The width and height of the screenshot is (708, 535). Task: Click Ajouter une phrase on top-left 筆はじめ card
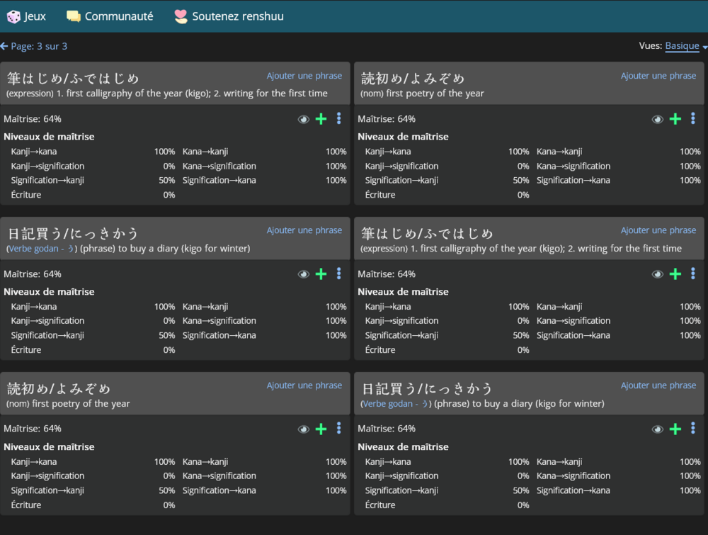point(304,76)
